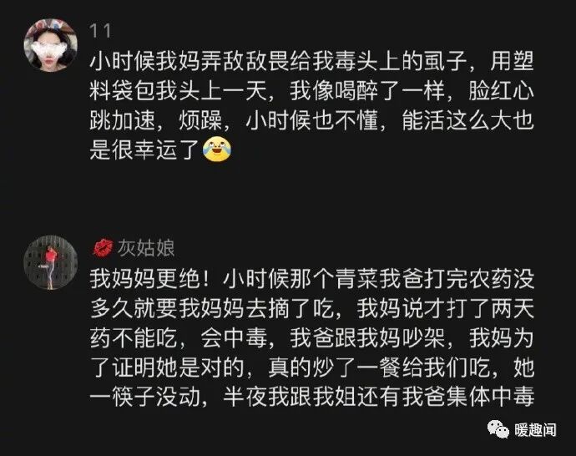Select last line beginning 一筷子没动
This screenshot has width=576, height=456.
(312, 397)
